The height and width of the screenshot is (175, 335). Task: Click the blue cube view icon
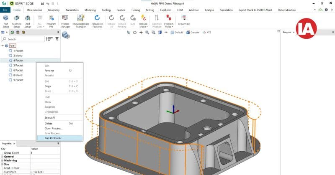[x=160, y=33]
